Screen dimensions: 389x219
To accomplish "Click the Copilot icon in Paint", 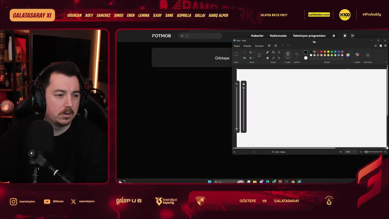I will [x=357, y=54].
